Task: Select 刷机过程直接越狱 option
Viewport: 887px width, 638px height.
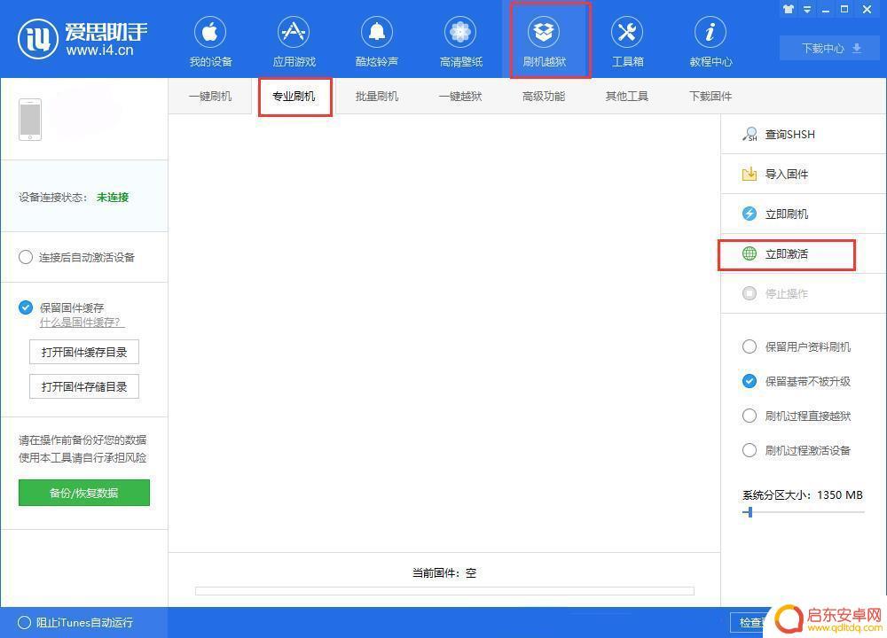Action: point(749,416)
